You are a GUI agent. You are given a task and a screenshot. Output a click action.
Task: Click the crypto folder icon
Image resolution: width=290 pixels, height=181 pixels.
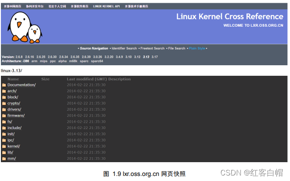click(x=4, y=103)
